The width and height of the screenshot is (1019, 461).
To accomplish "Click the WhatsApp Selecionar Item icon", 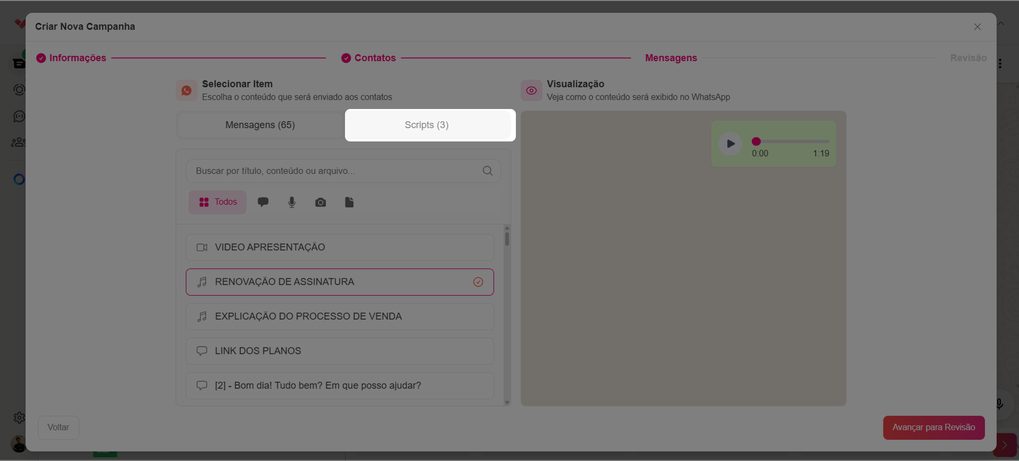I will coord(186,90).
